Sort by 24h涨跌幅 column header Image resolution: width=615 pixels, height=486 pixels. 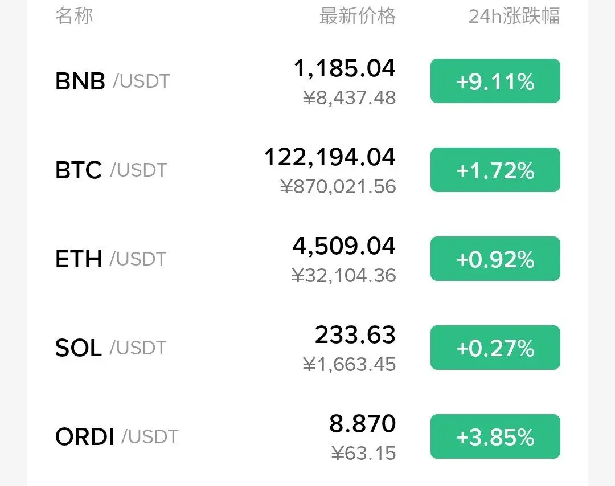click(514, 16)
